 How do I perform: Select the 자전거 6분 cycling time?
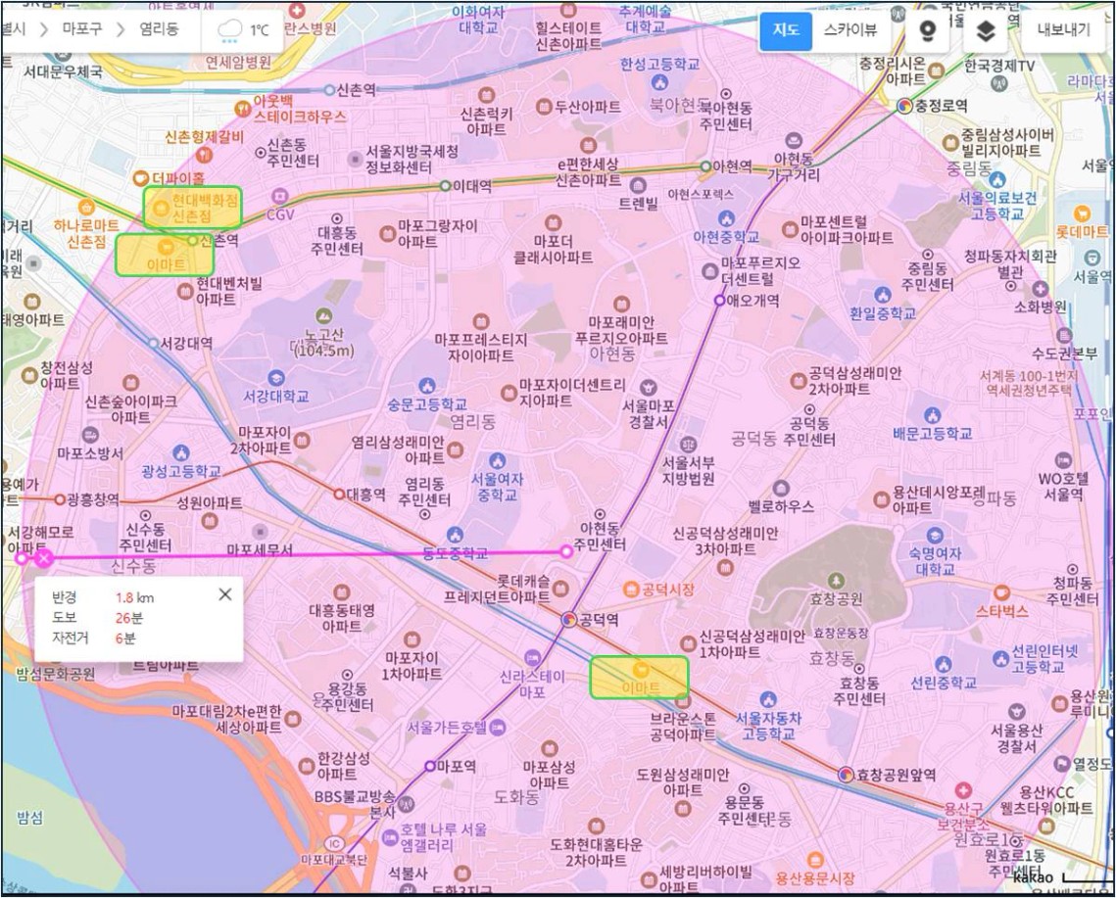[x=93, y=638]
